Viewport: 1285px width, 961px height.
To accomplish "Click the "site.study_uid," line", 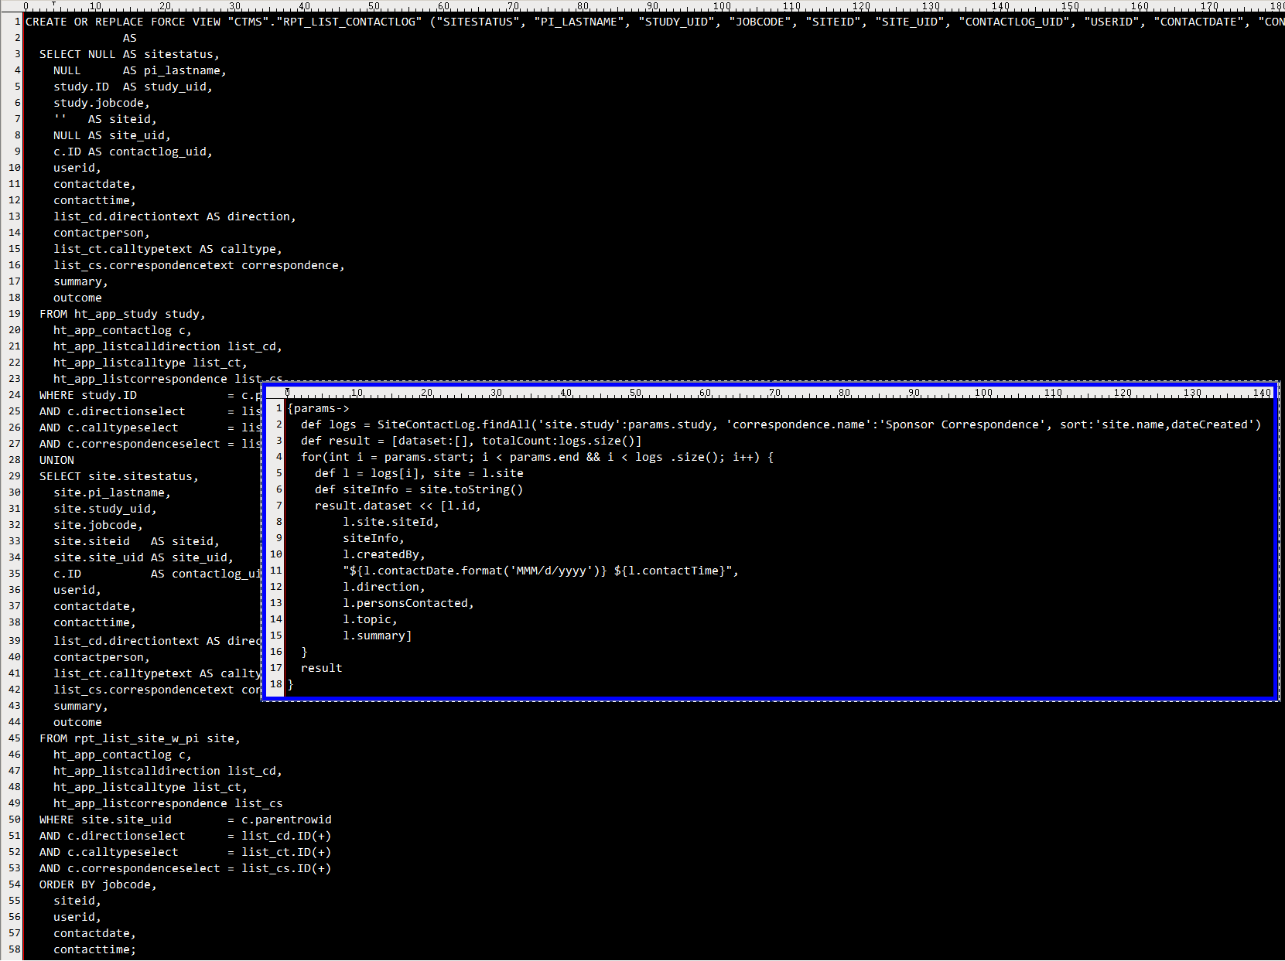I will (x=105, y=509).
